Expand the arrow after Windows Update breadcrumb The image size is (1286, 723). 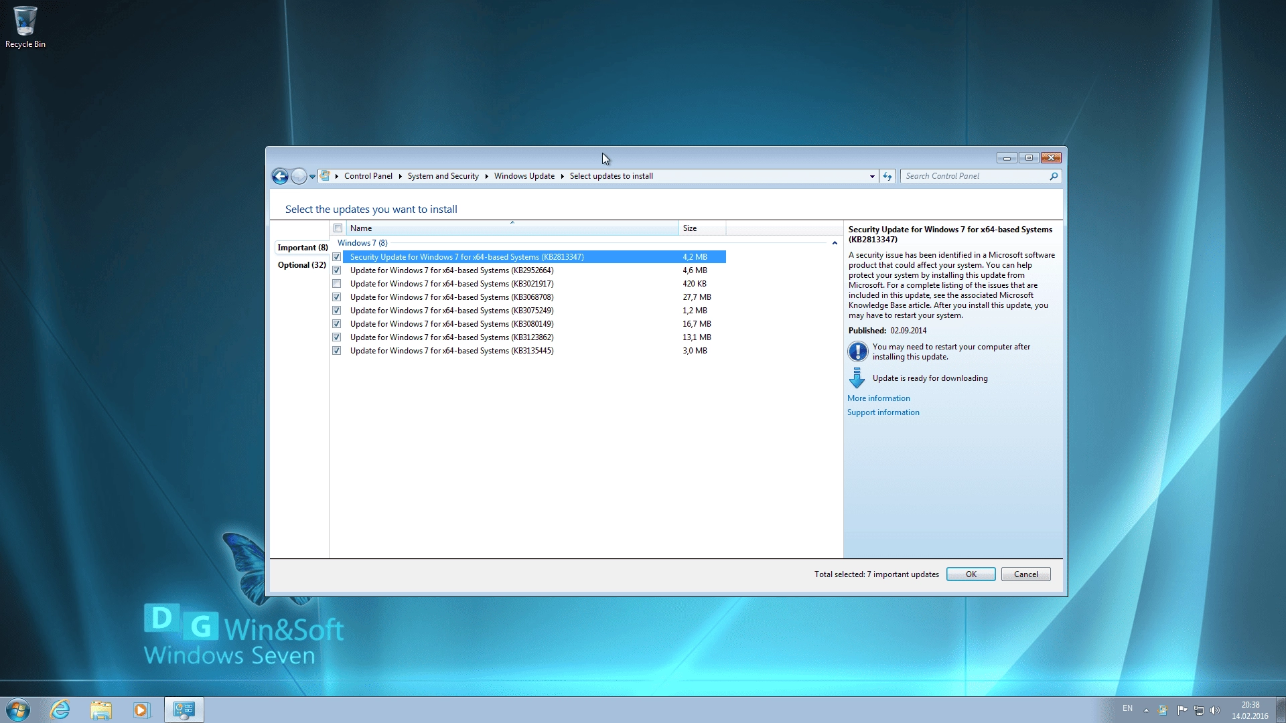562,177
